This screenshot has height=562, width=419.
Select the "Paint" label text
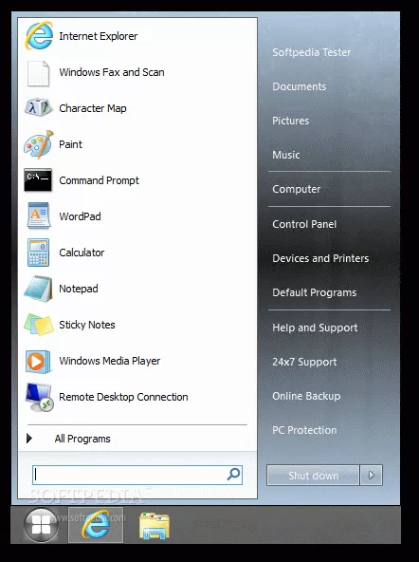(x=70, y=144)
